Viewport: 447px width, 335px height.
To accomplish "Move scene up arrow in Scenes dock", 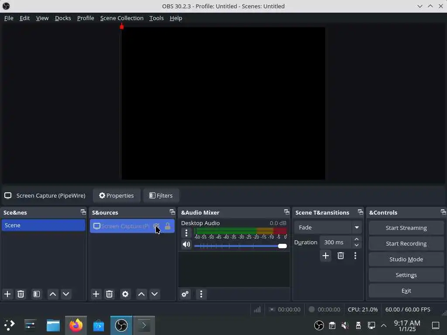I will click(53, 294).
